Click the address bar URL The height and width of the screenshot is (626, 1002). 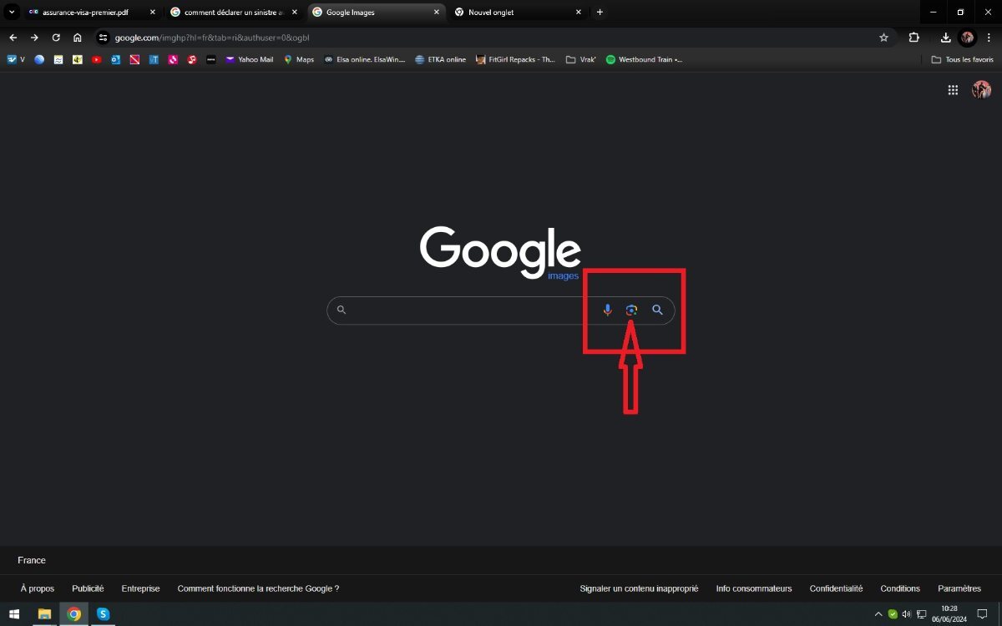(x=212, y=38)
